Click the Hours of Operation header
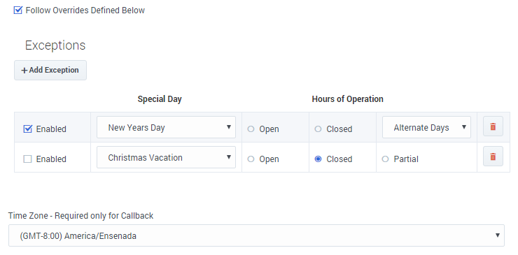This screenshot has width=518, height=255. (x=347, y=99)
